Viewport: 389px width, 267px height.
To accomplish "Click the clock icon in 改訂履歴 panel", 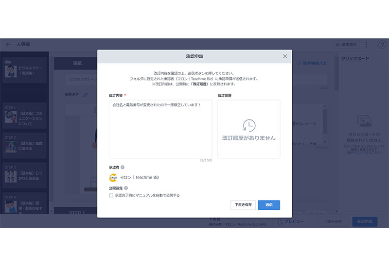I will (x=249, y=125).
